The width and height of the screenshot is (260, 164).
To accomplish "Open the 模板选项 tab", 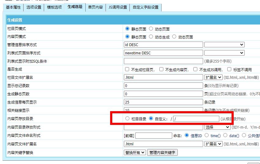I will click(54, 7).
